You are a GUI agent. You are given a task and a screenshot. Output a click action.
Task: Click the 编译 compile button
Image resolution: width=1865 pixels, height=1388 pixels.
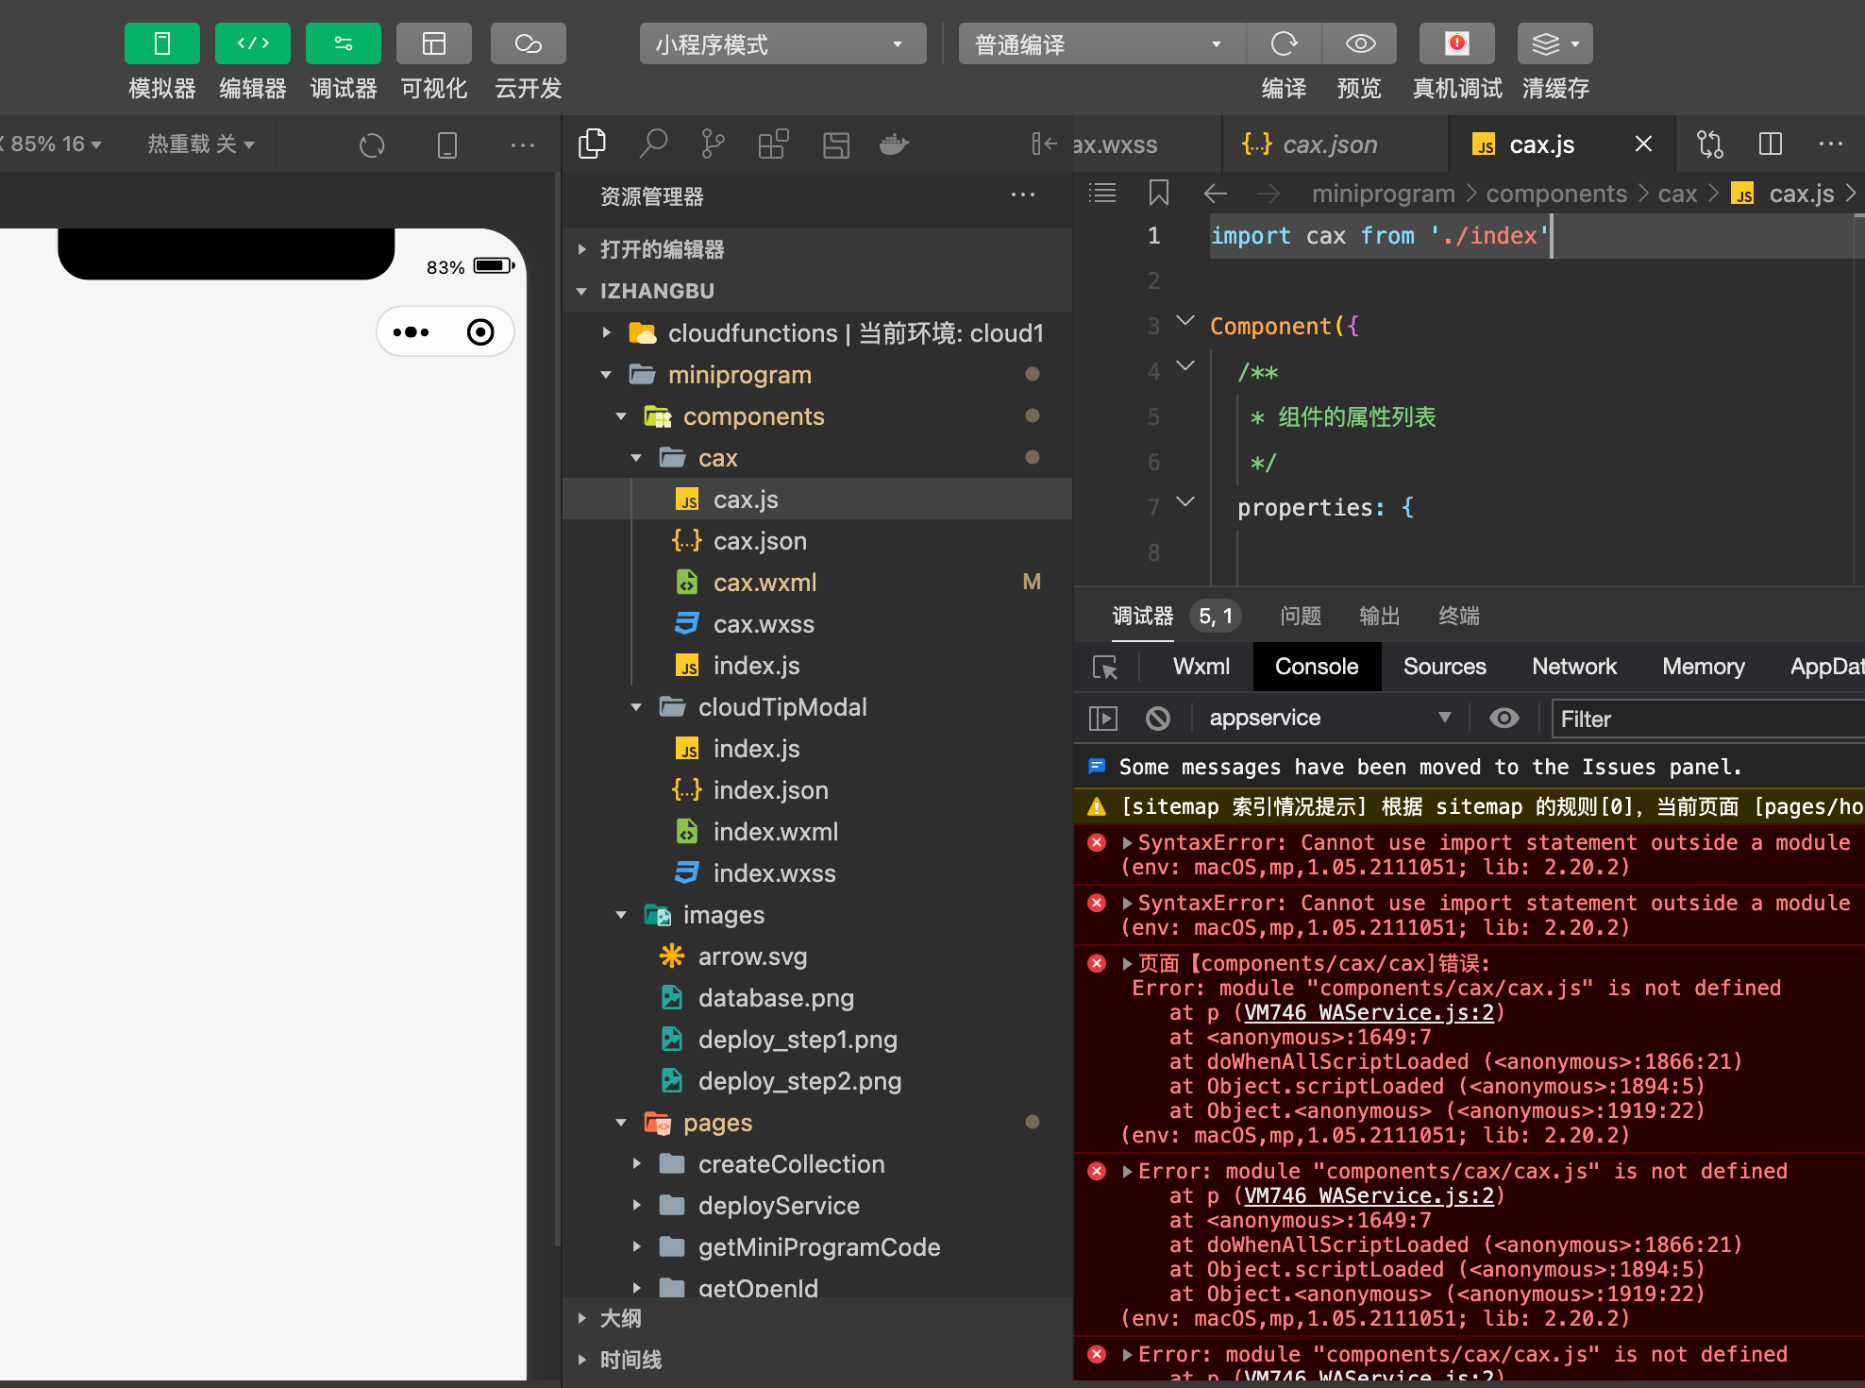(1284, 44)
